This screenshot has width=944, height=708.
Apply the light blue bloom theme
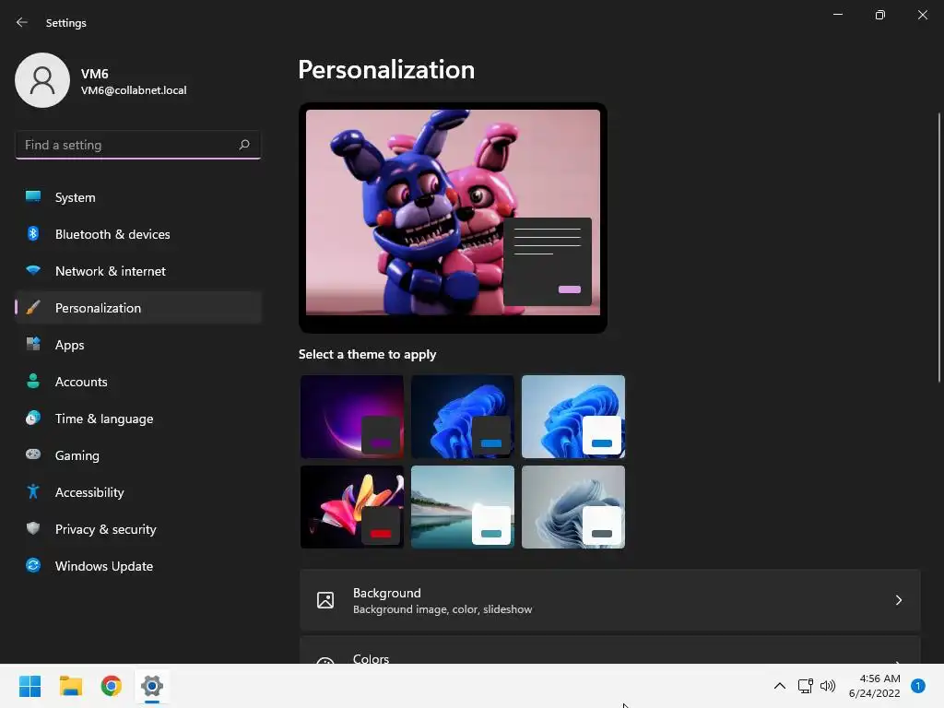click(x=573, y=417)
